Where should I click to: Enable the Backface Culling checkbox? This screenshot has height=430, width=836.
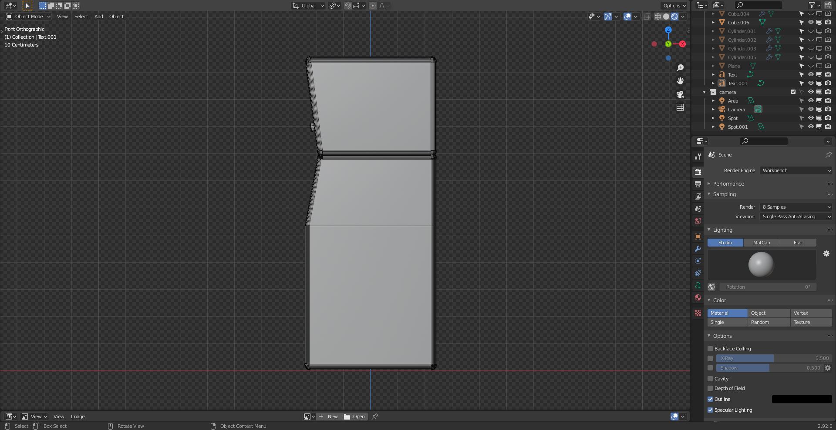(x=710, y=349)
